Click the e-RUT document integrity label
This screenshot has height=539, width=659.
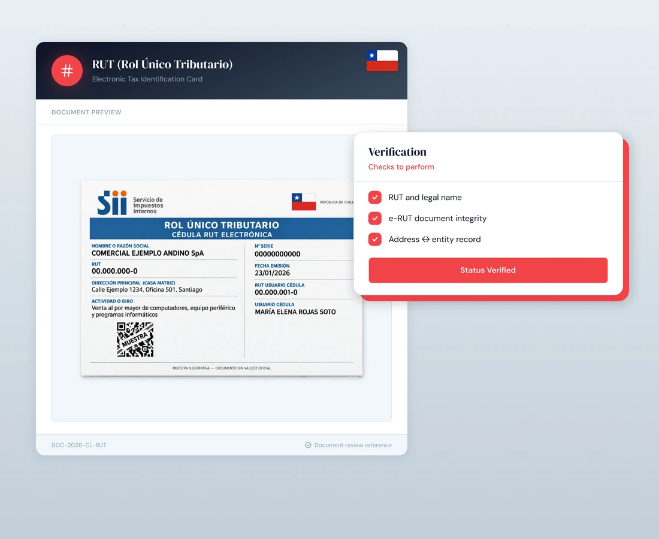(x=437, y=219)
